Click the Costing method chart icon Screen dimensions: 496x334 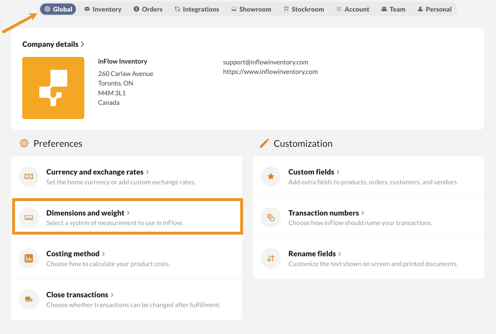[x=29, y=258]
